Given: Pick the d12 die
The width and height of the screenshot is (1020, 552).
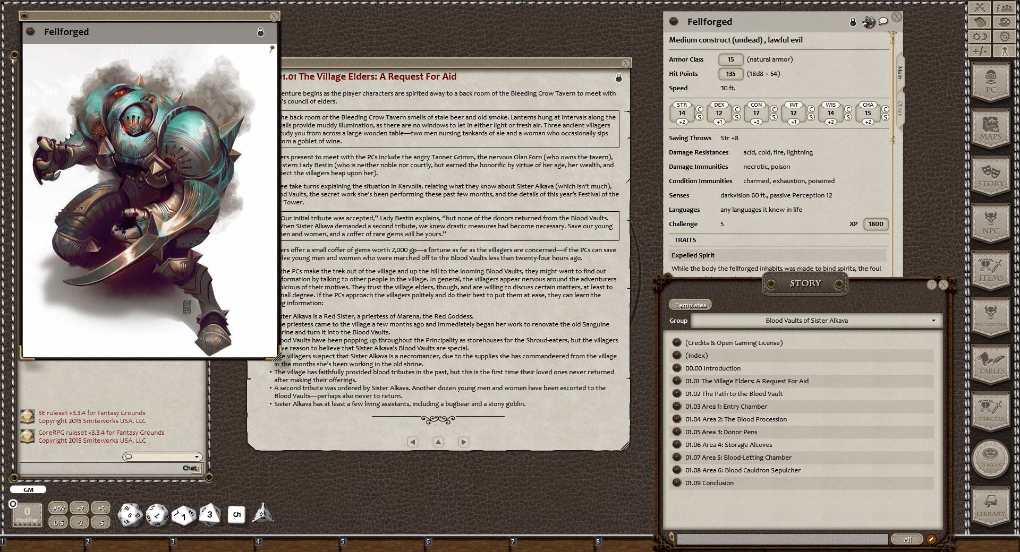Looking at the screenshot, I should coord(157,515).
